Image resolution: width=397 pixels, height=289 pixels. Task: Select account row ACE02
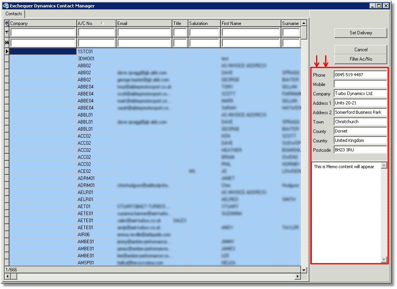click(155, 171)
